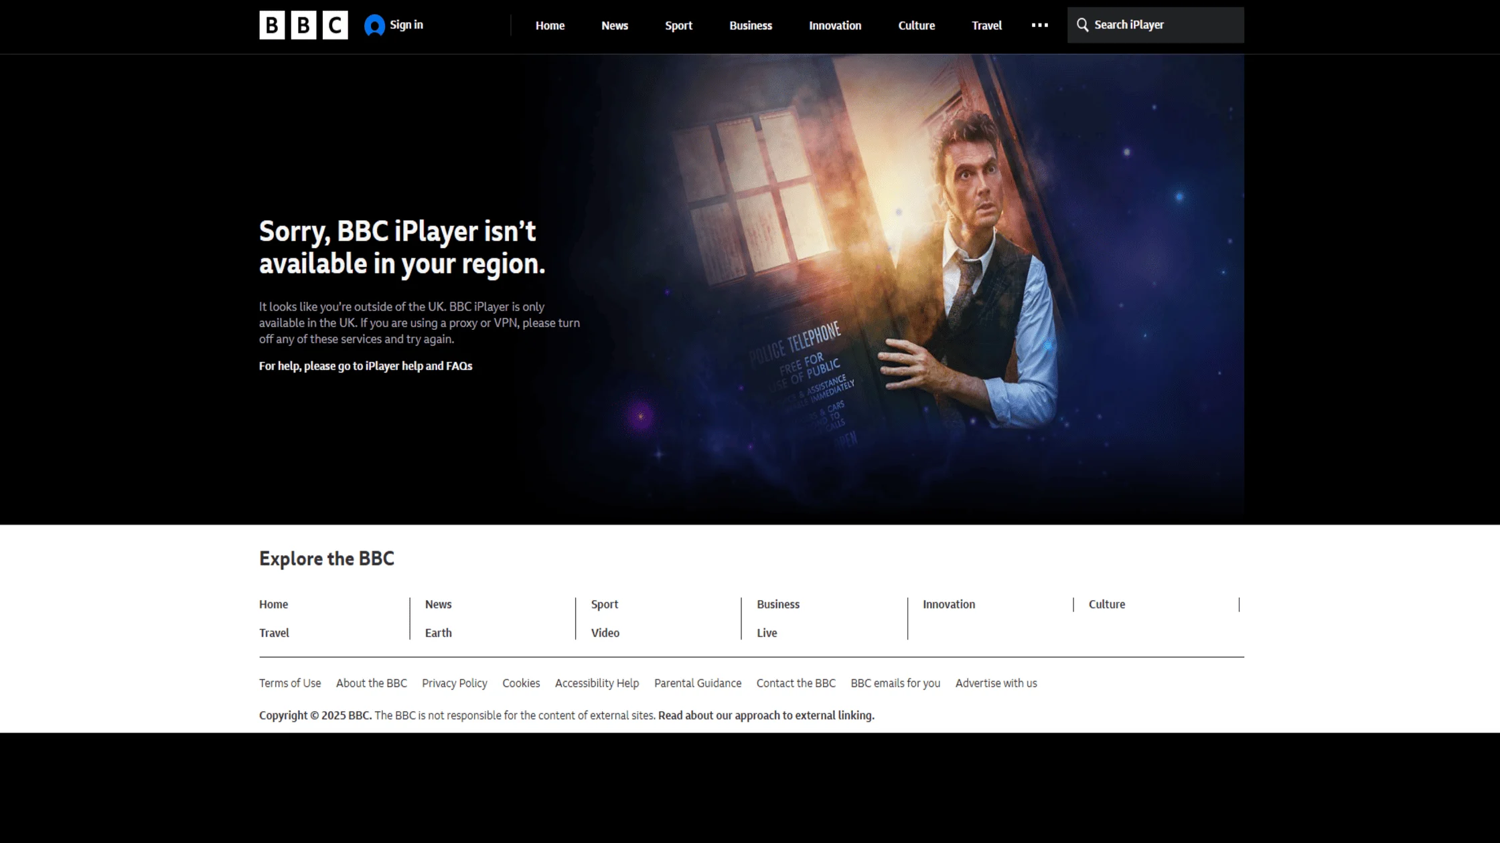Screen dimensions: 1500x843
Task: Open the Sport navigation tab
Action: coord(678,25)
